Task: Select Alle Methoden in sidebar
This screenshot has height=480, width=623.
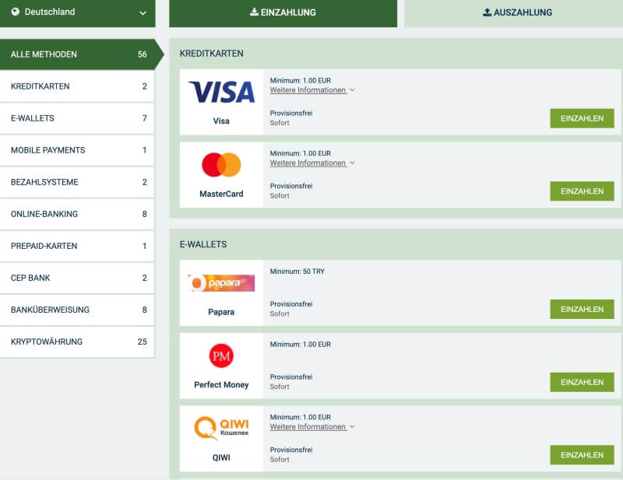Action: (x=77, y=54)
